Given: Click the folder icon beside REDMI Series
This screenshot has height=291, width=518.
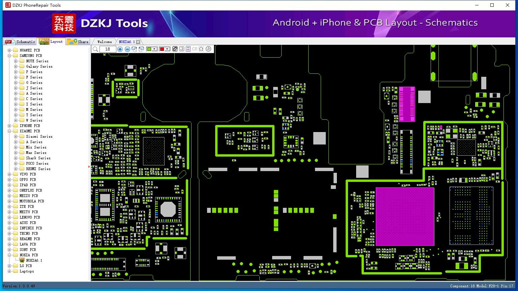Looking at the screenshot, I should [22, 169].
